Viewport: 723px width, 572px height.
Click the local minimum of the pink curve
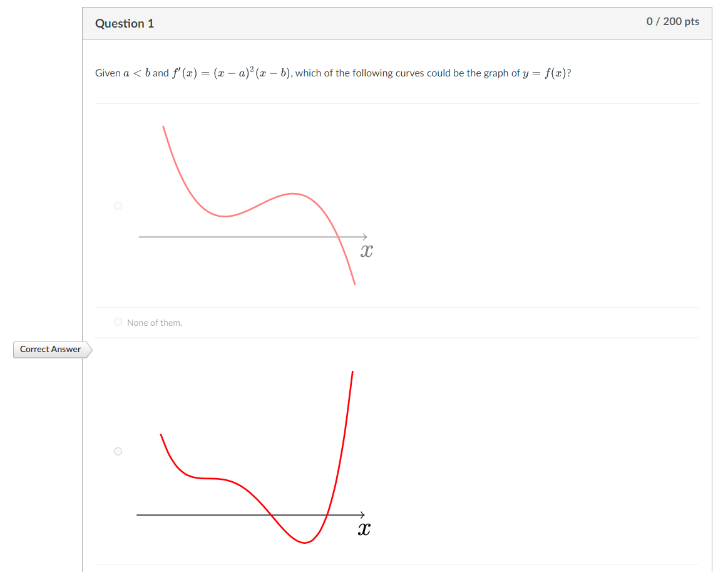click(x=225, y=216)
